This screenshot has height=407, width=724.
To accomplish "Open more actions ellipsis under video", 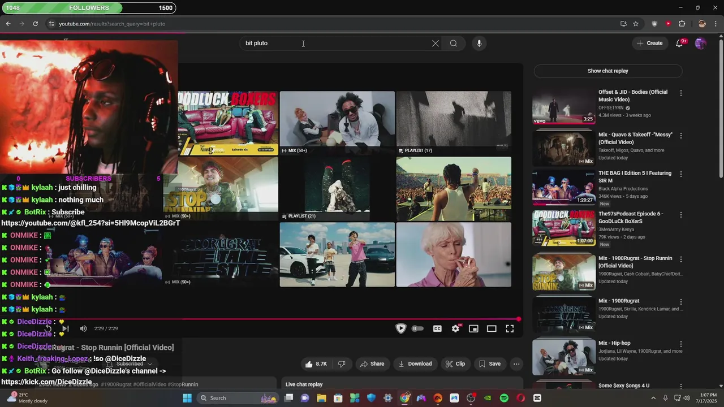I will coord(516,364).
